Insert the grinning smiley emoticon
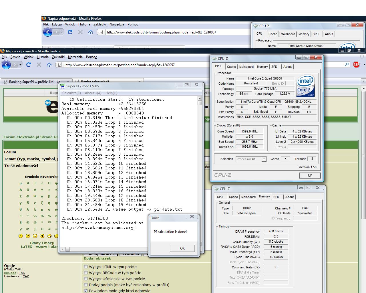Viewport: 366px width, 293px height. (49, 236)
